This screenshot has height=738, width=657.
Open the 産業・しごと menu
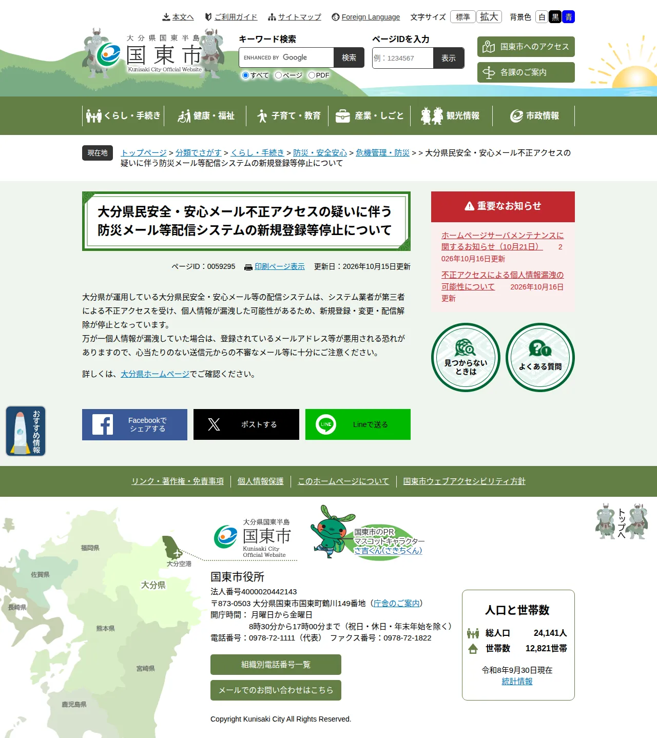[370, 115]
